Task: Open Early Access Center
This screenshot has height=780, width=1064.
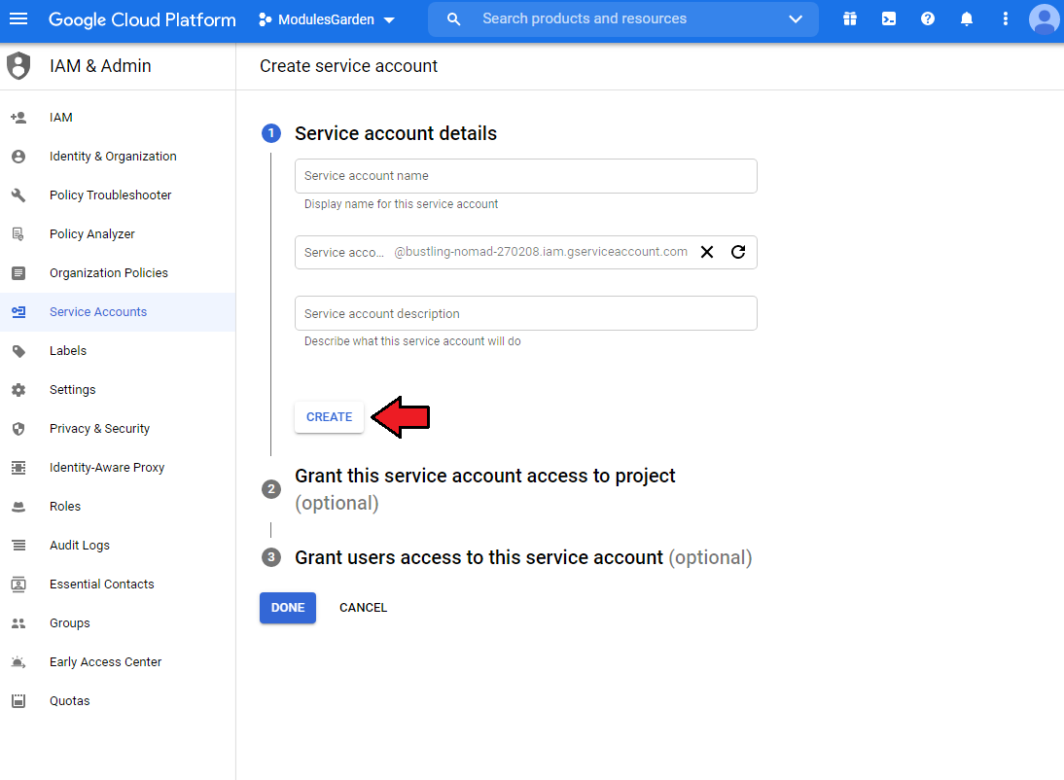Action: (118, 662)
